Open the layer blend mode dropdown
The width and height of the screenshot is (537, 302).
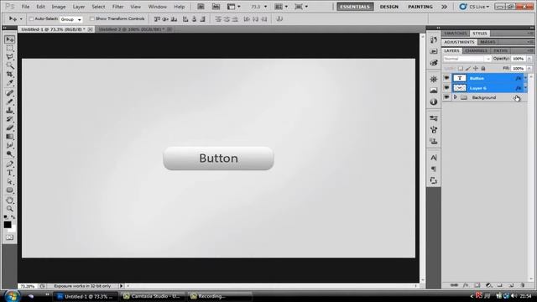pos(467,59)
